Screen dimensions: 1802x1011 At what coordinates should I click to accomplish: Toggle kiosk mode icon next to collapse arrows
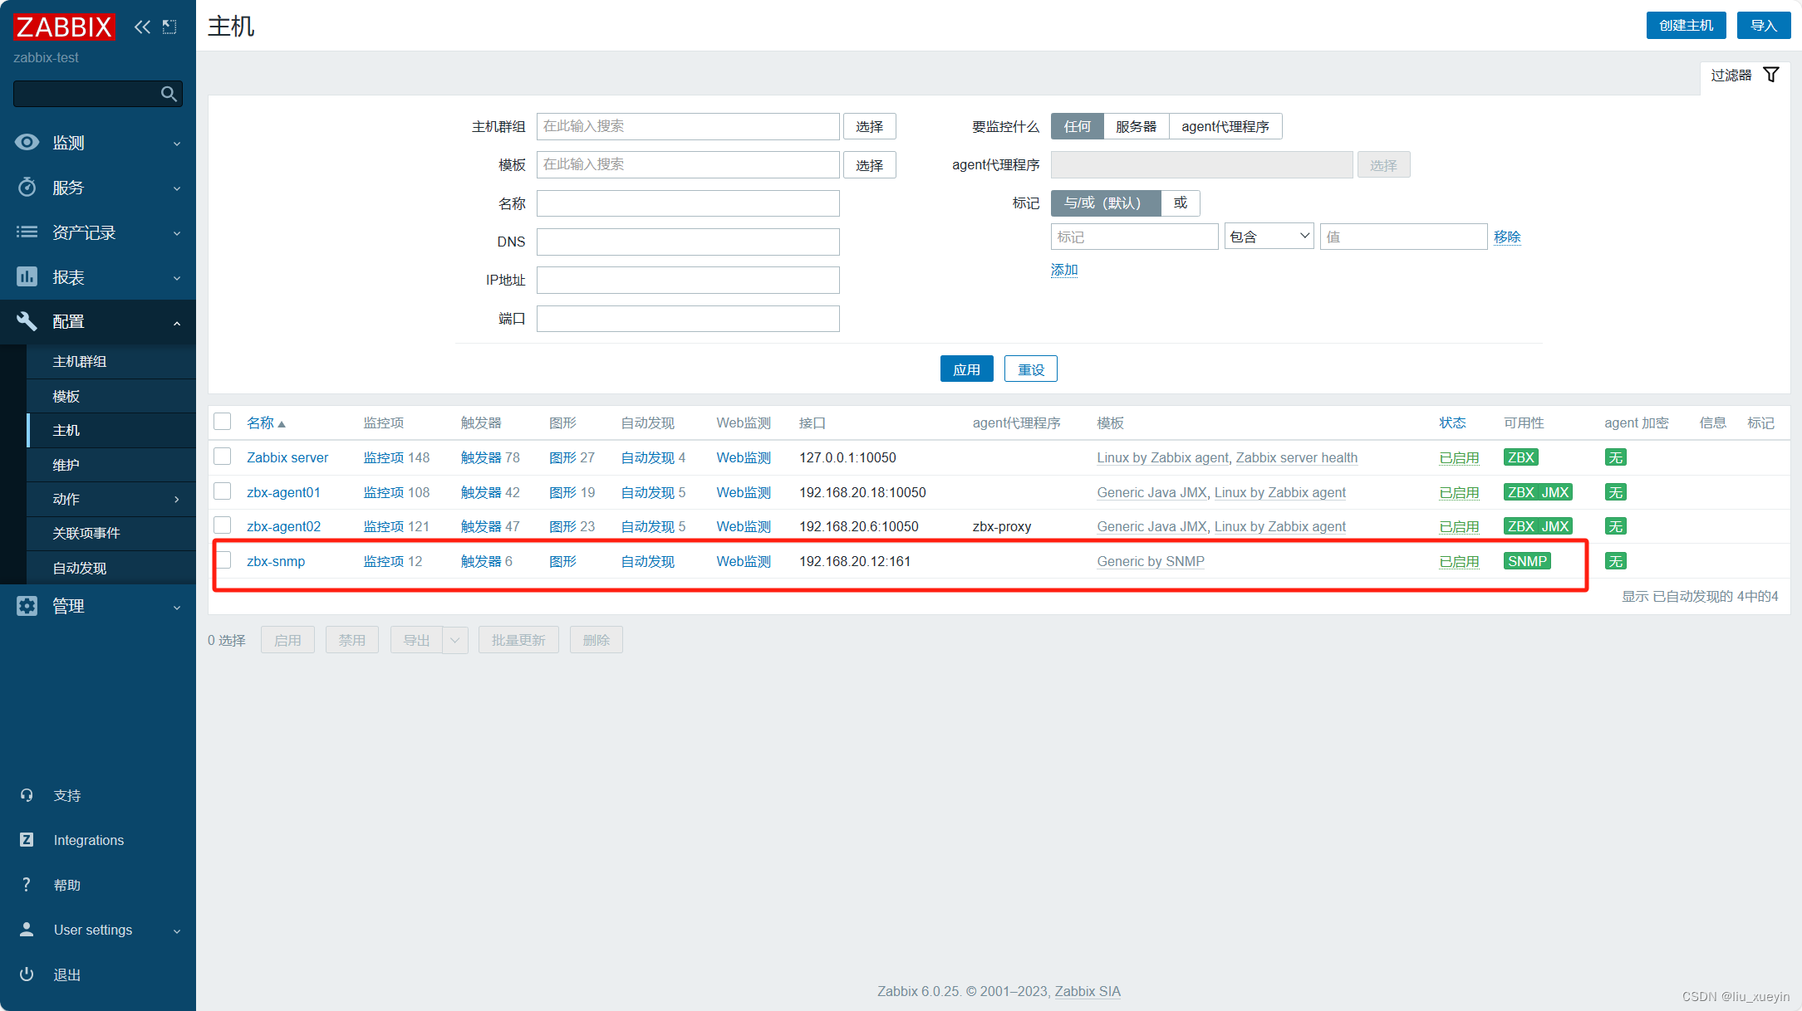point(169,27)
